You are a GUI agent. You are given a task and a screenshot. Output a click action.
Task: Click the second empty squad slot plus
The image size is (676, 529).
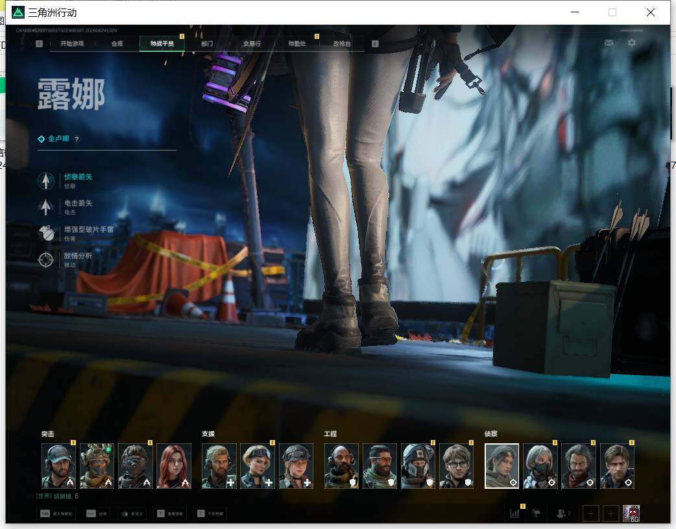(610, 513)
